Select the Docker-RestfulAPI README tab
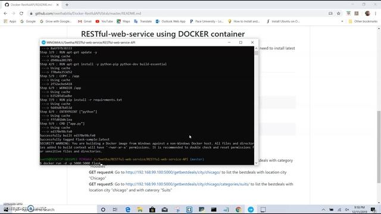This screenshot has width=381, height=214. [x=32, y=5]
